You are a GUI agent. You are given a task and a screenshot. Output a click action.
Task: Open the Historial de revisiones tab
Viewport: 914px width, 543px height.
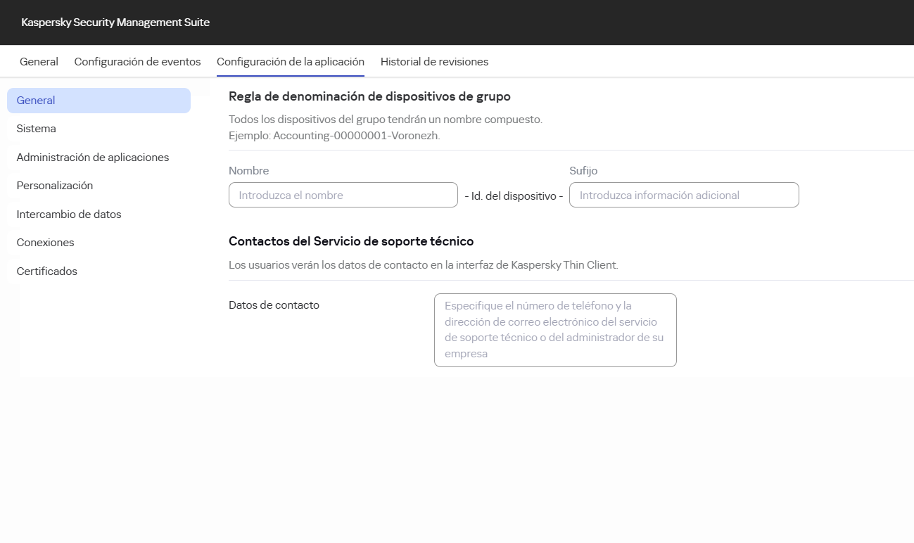tap(434, 62)
